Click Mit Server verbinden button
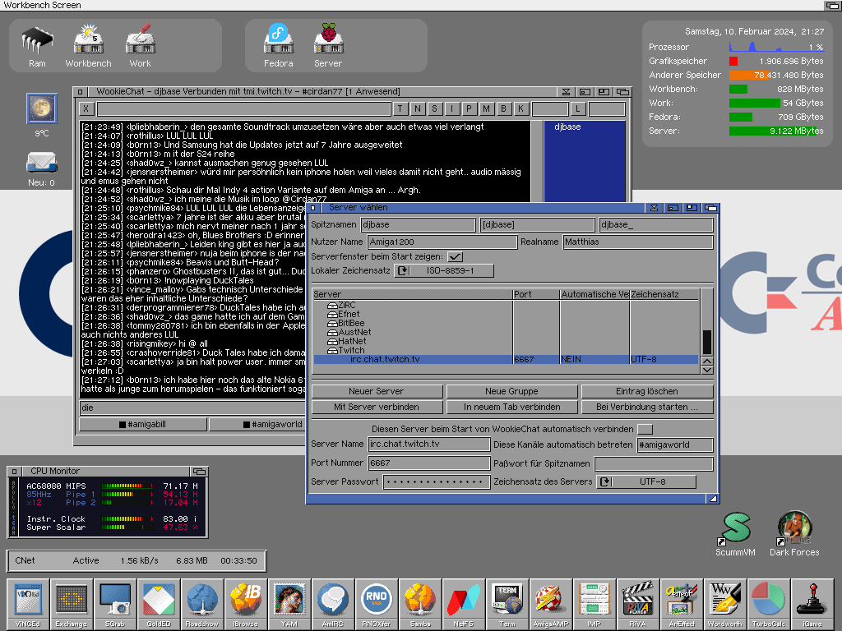The width and height of the screenshot is (842, 631). 377,407
